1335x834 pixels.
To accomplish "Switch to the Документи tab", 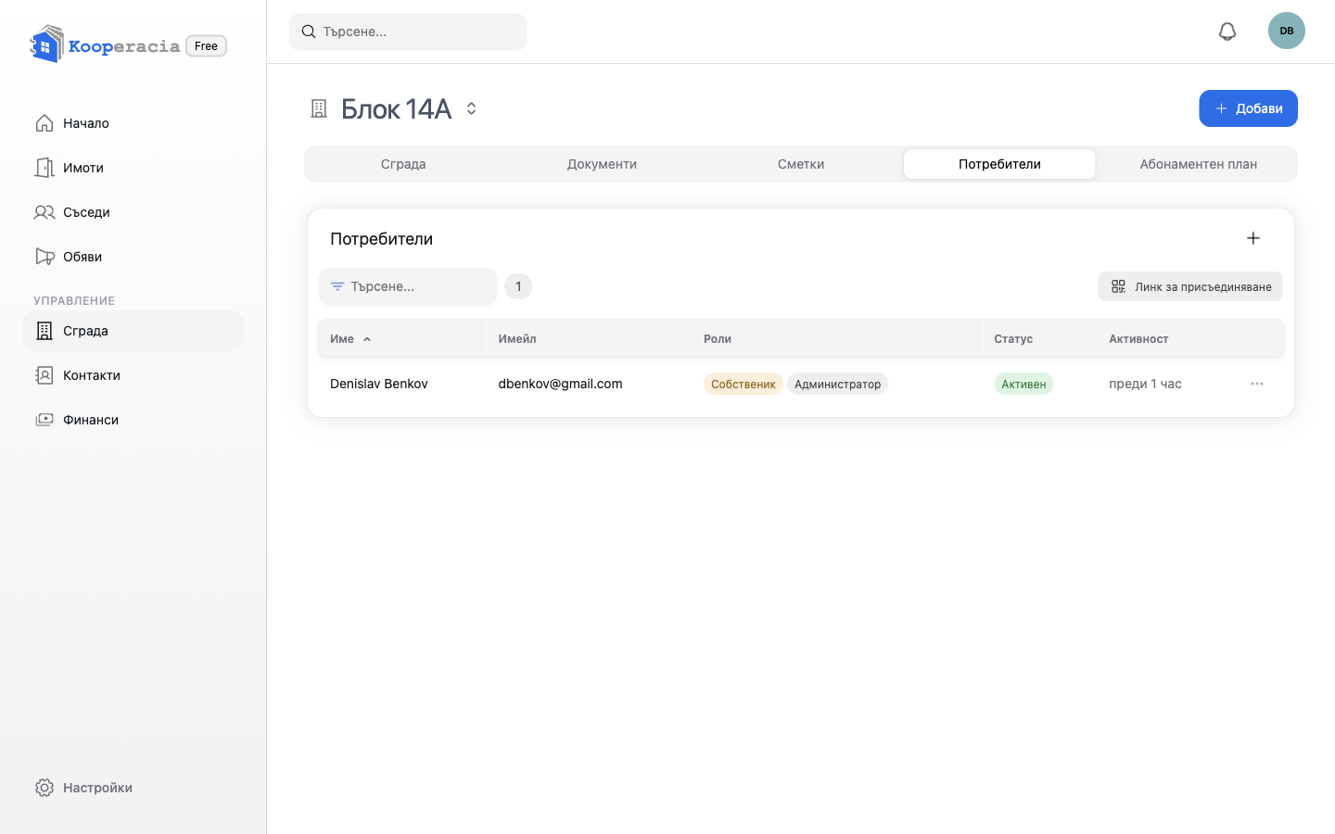I will point(602,164).
